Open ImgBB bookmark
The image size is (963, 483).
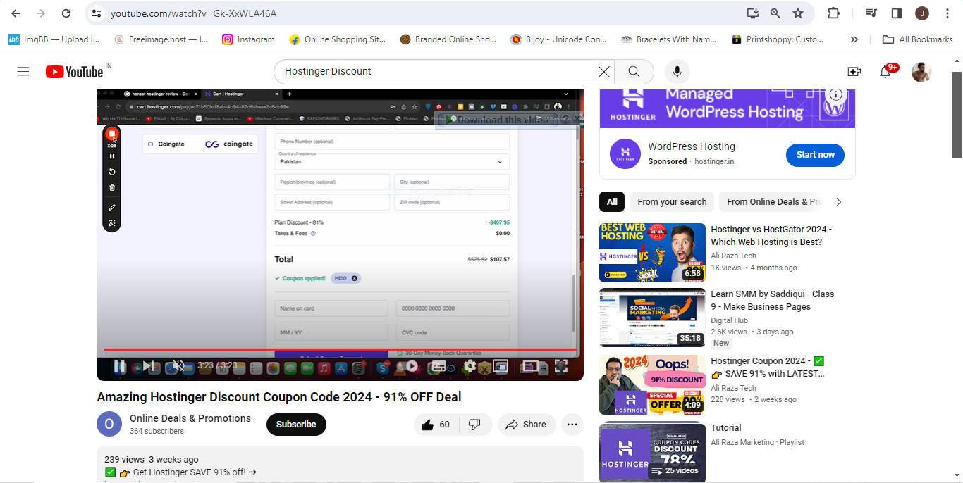[54, 39]
